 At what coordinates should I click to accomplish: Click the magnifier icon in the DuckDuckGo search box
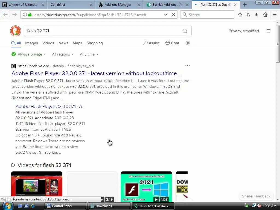(185, 31)
